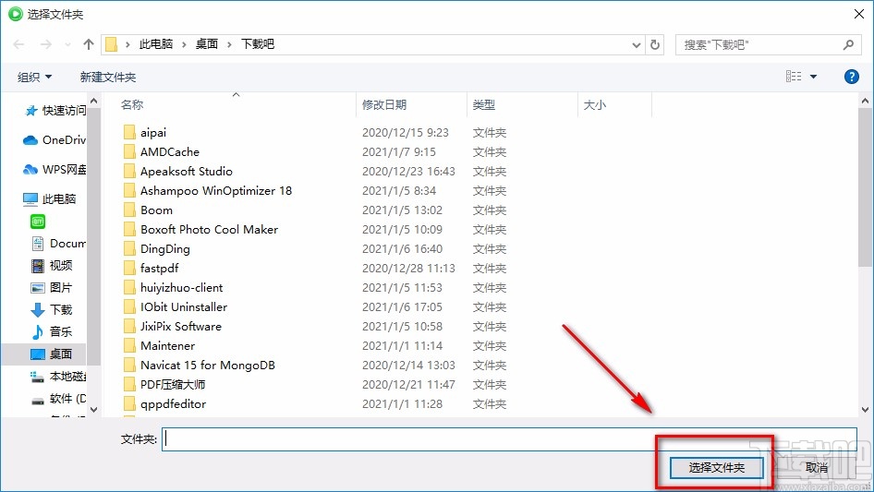Select the PDF压缩大师 folder
This screenshot has height=492, width=874.
173,385
